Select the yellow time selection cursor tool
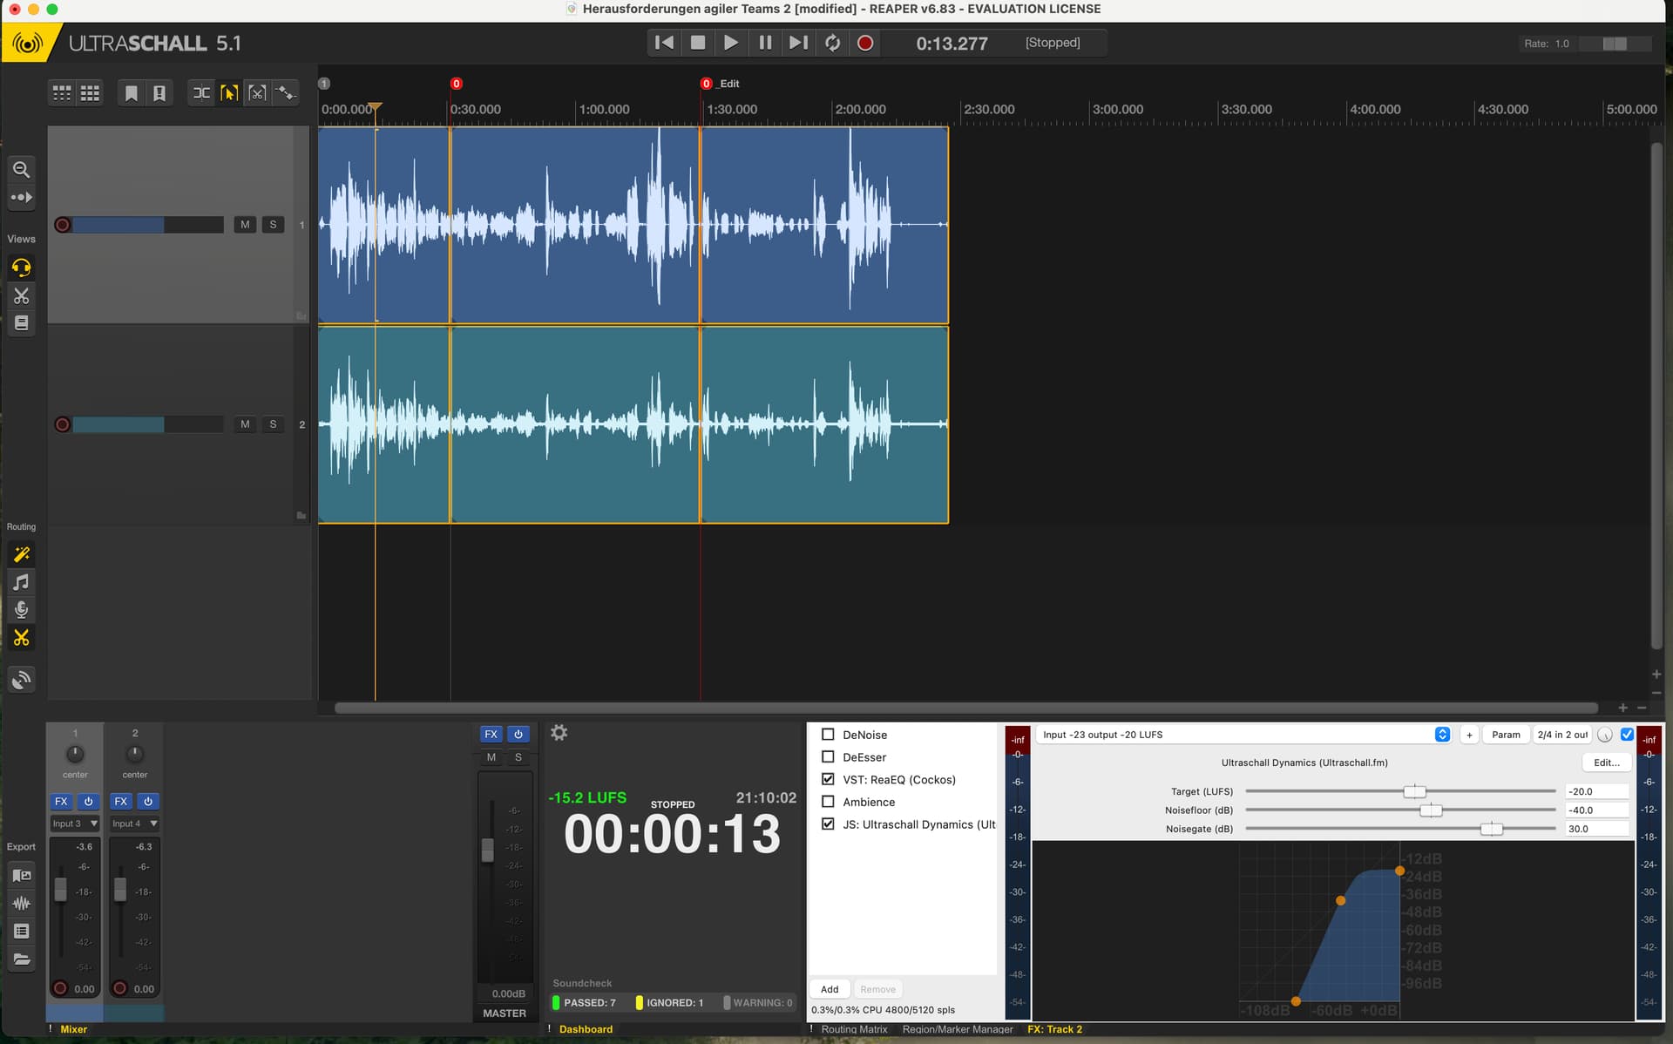 click(x=229, y=93)
